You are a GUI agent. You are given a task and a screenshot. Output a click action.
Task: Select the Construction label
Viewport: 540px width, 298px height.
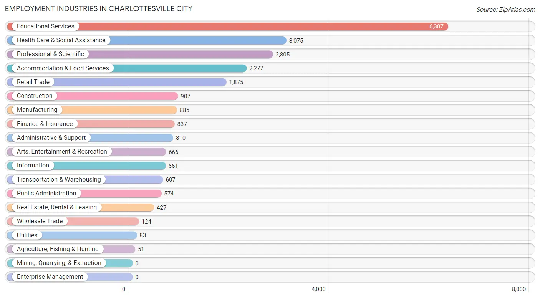tap(35, 96)
